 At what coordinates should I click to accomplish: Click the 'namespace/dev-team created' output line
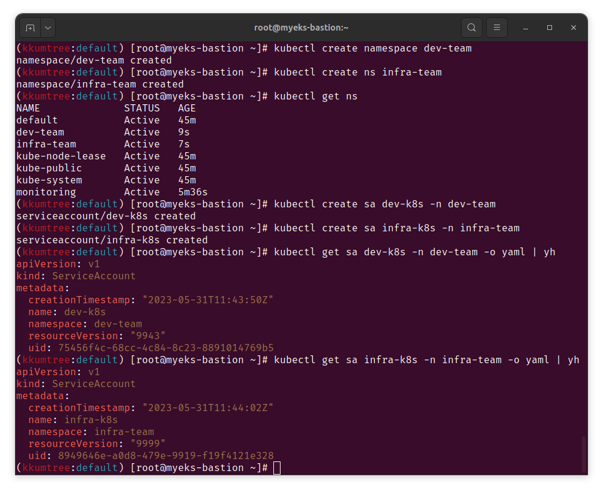pos(94,61)
